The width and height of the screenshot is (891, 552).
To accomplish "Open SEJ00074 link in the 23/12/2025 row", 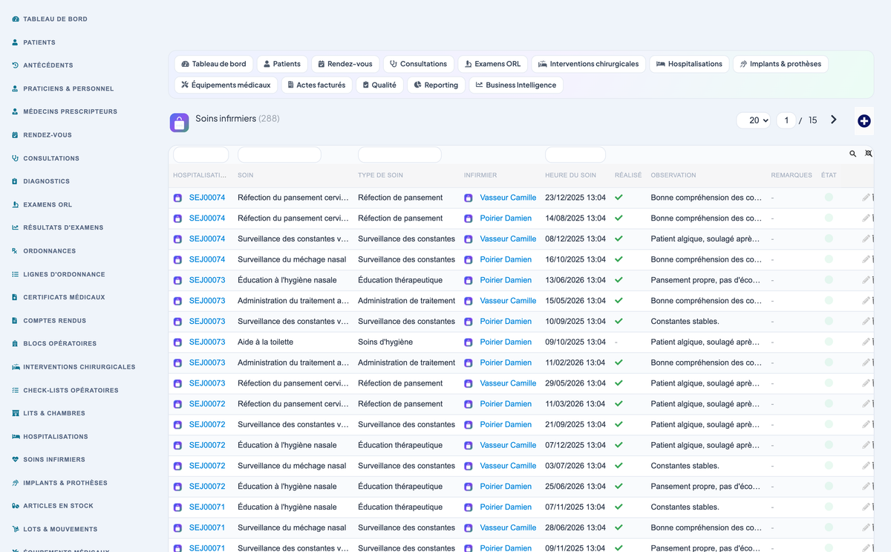I will pos(207,198).
